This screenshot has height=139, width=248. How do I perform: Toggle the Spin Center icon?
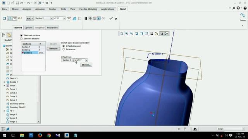click(167, 34)
